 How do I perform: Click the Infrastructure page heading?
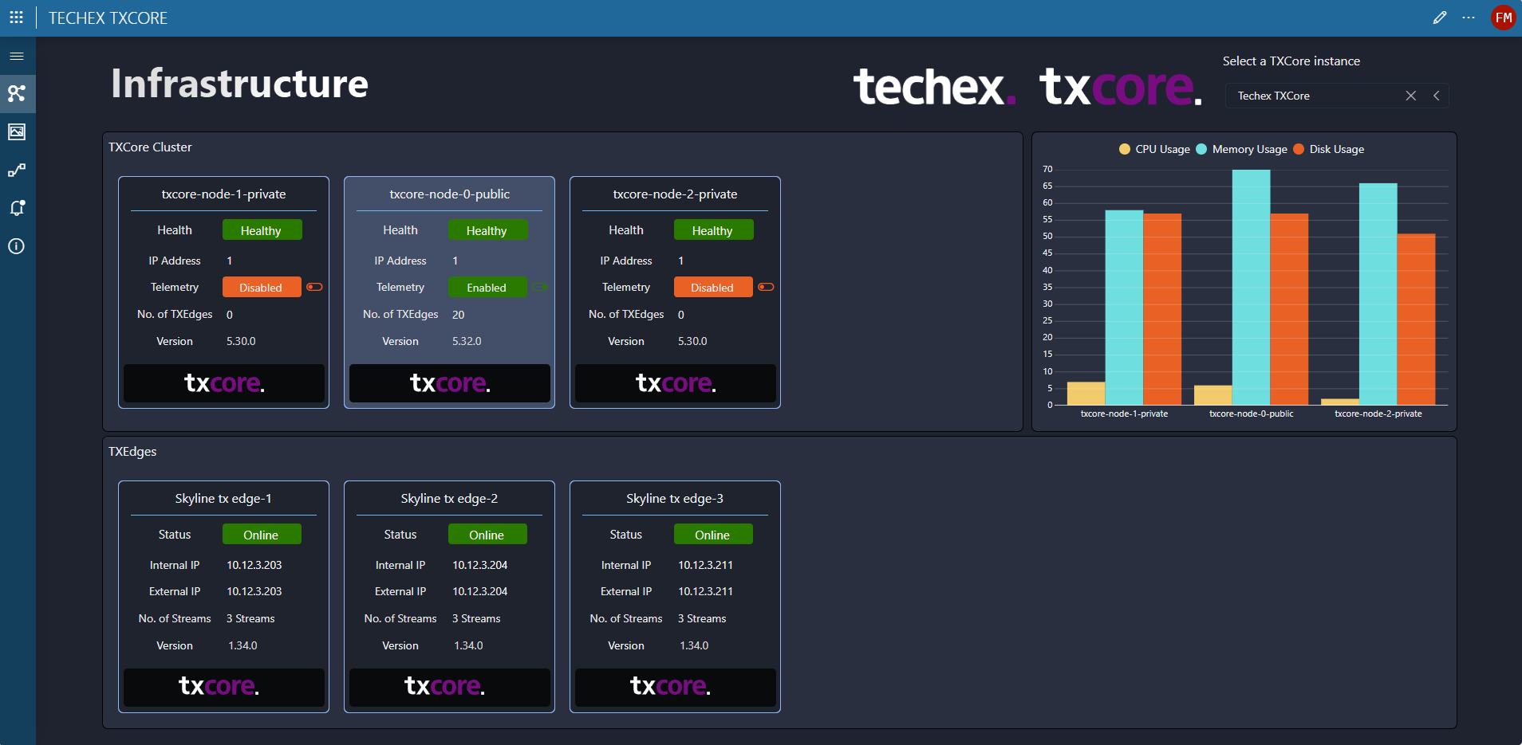pyautogui.click(x=239, y=84)
